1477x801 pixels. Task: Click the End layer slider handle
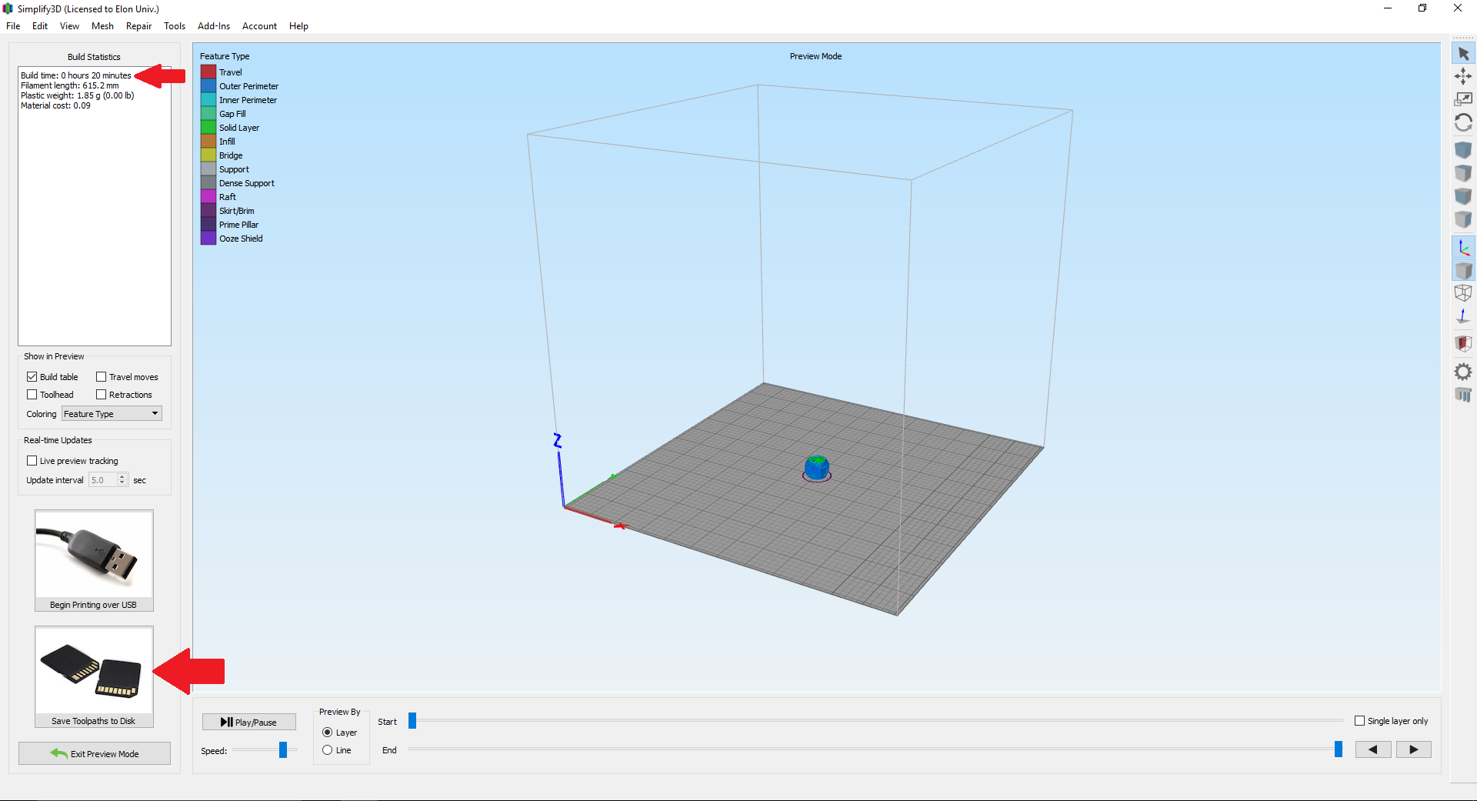[x=1339, y=749]
